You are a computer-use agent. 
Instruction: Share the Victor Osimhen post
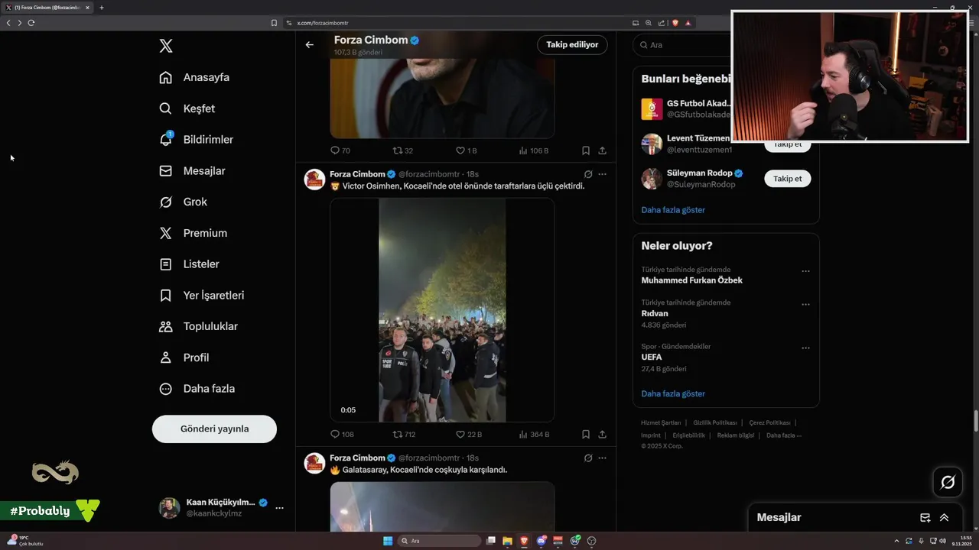point(603,434)
